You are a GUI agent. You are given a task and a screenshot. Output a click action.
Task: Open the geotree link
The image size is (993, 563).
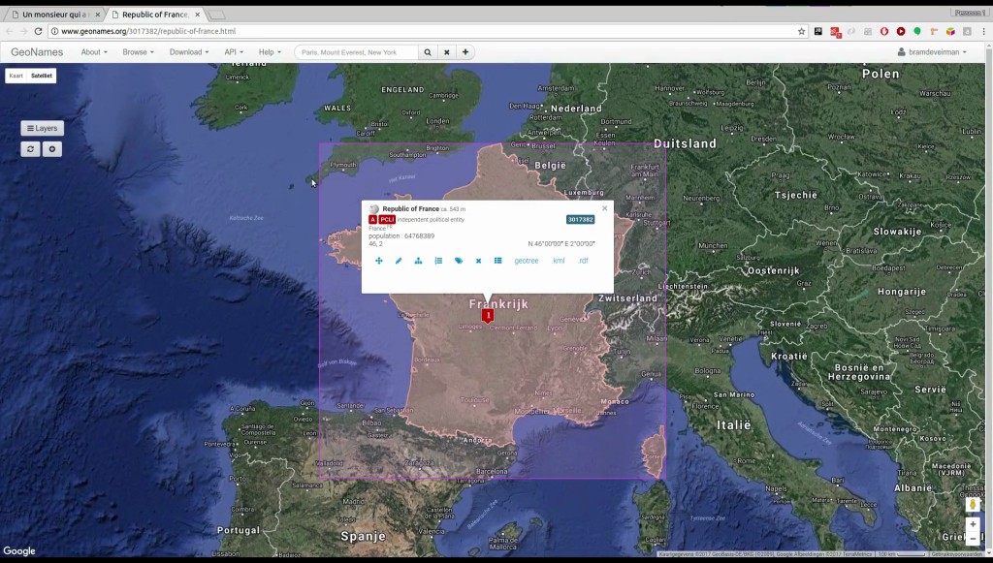527,261
